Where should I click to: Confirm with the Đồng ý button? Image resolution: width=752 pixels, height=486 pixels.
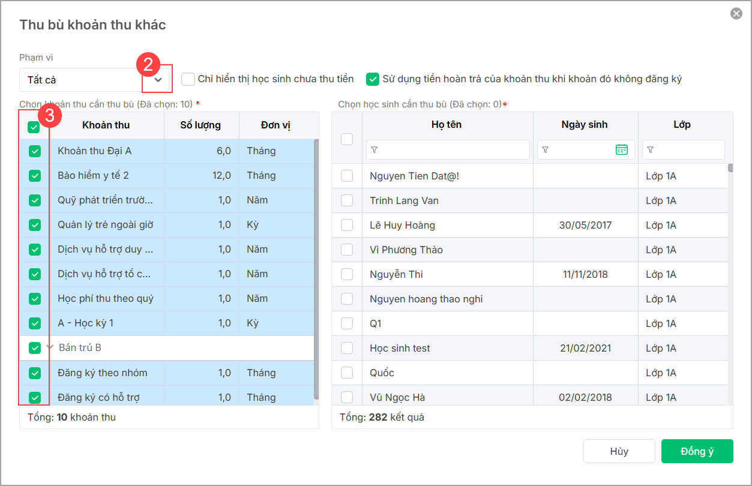(x=697, y=451)
